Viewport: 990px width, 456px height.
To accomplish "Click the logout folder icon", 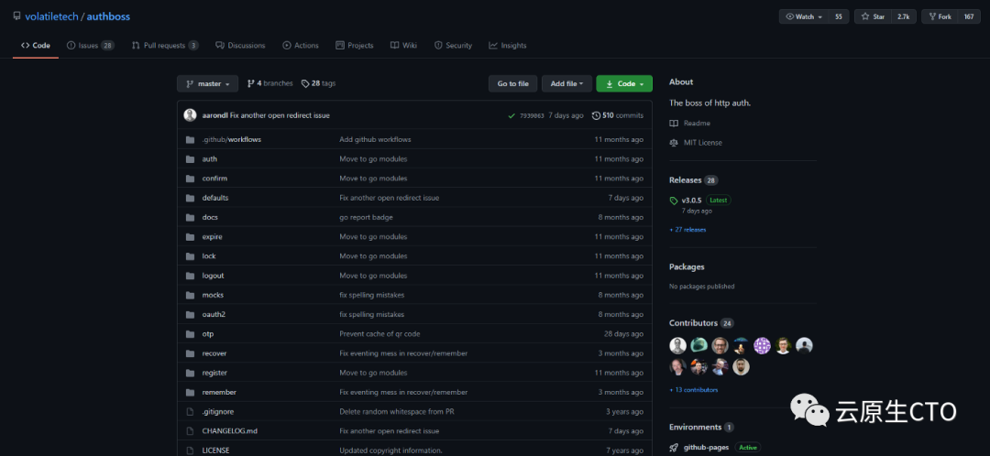I will coord(190,276).
